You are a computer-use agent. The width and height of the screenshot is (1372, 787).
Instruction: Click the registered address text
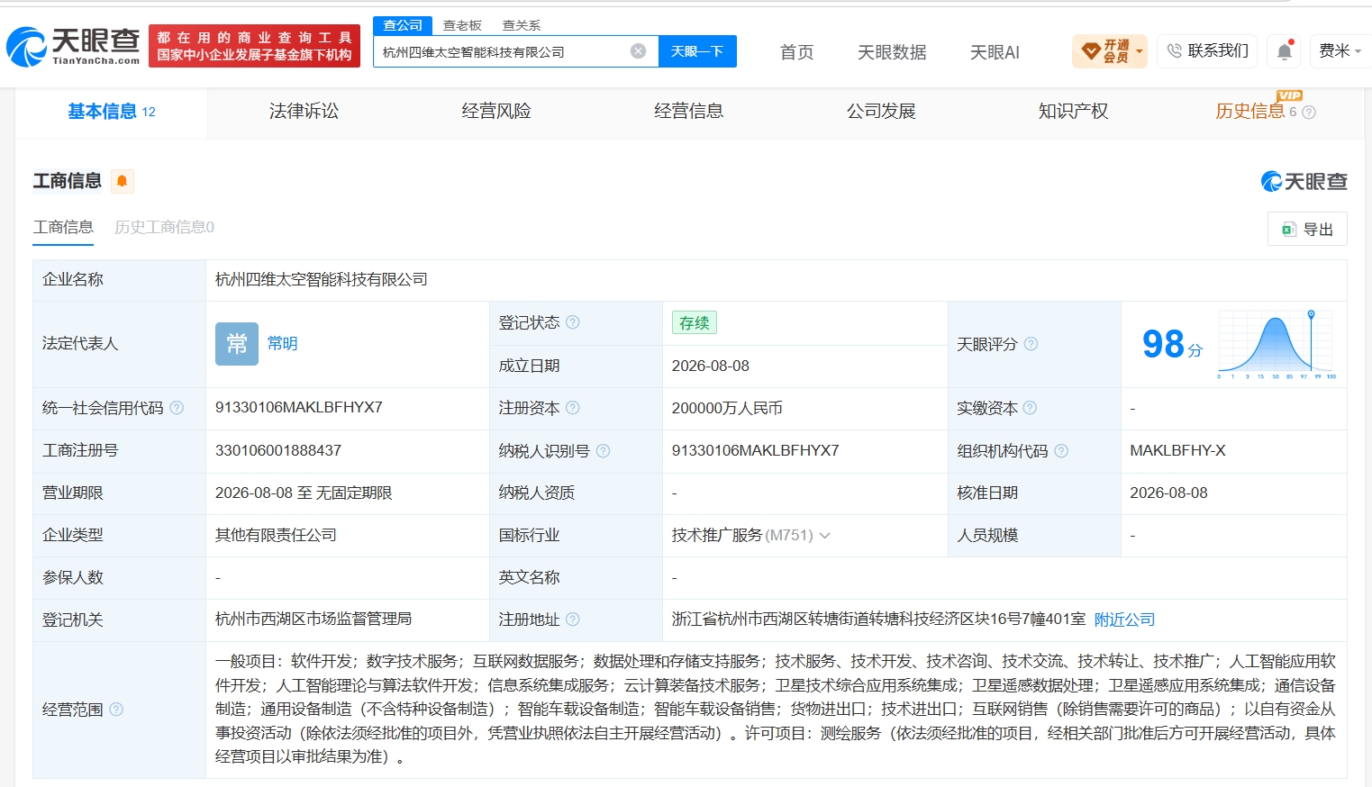click(x=878, y=620)
